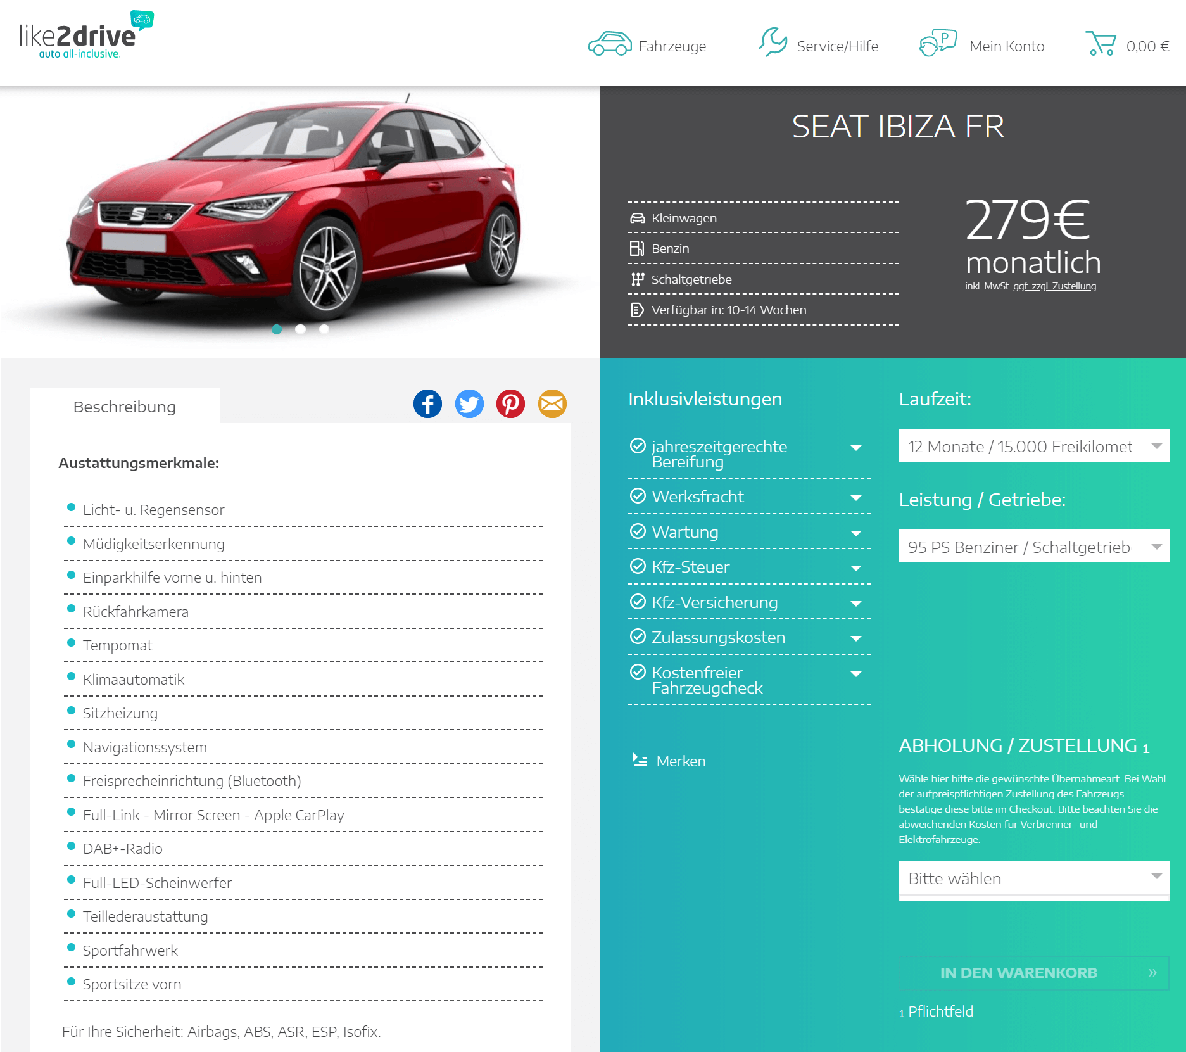1186x1052 pixels.
Task: Click the 279€ monatlich price
Action: [1032, 237]
